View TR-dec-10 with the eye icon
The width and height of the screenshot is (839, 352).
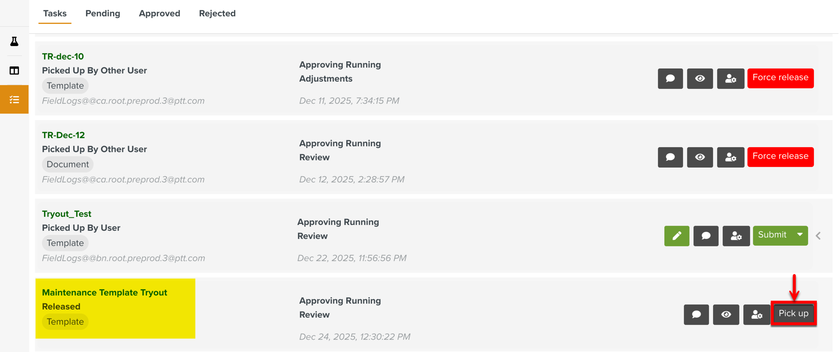(700, 79)
